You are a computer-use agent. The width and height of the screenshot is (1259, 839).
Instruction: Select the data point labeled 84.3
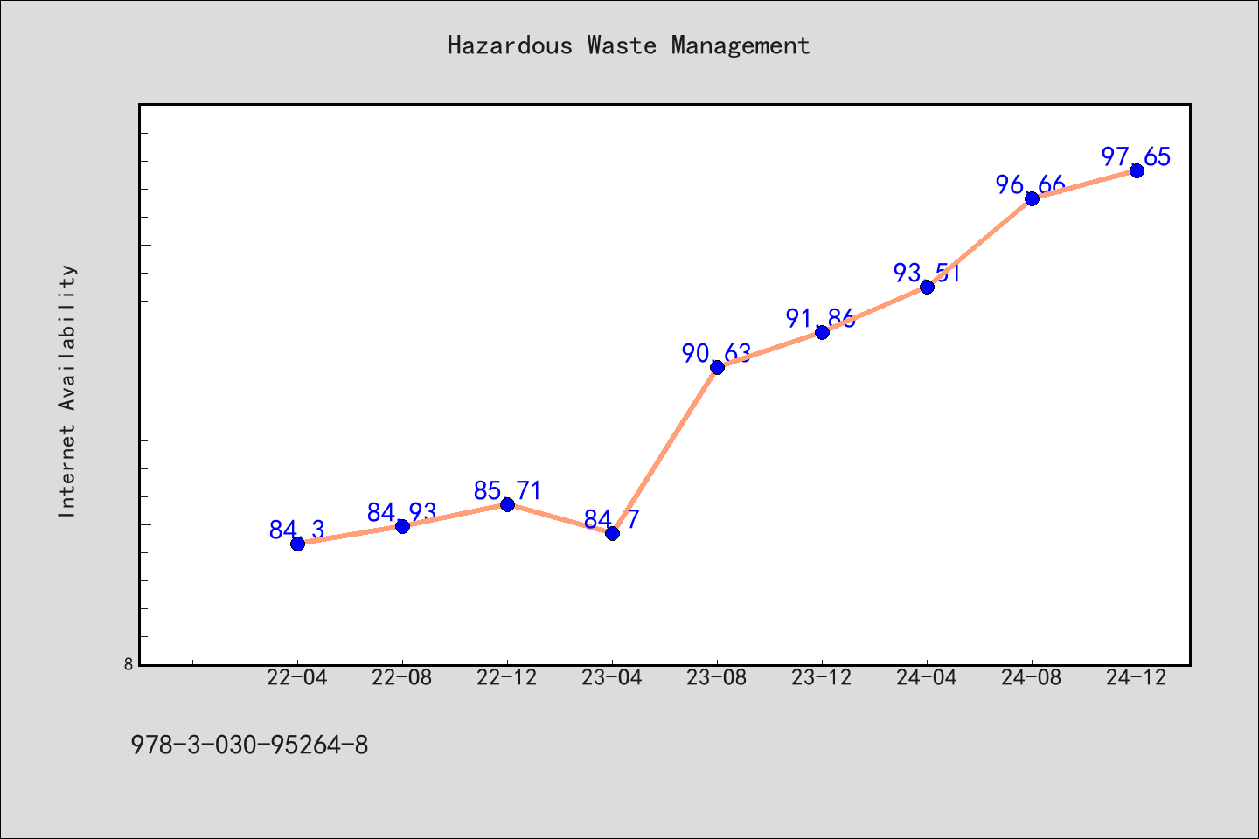(x=297, y=544)
